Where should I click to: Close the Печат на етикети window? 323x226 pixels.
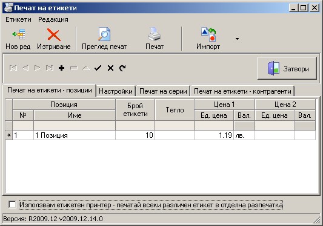(x=315, y=8)
